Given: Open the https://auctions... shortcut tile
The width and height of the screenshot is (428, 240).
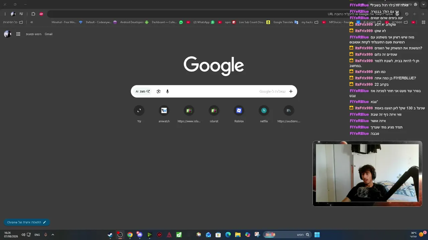Looking at the screenshot, I should (289, 114).
